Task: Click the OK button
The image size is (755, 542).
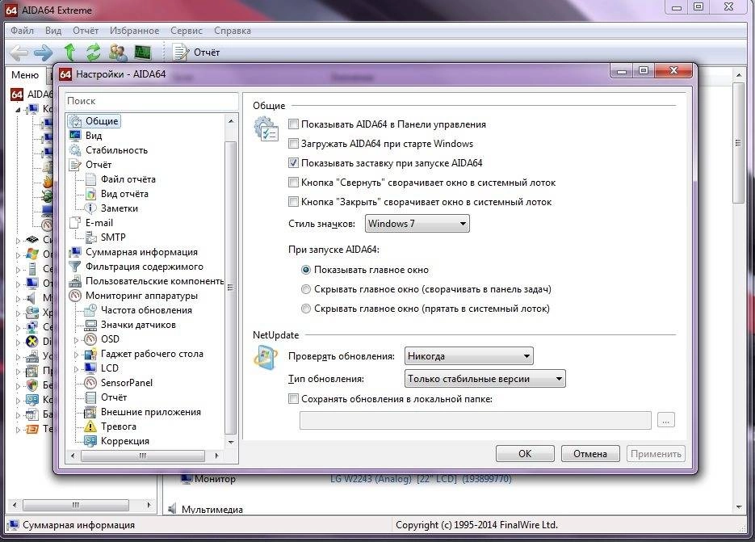Action: 525,454
